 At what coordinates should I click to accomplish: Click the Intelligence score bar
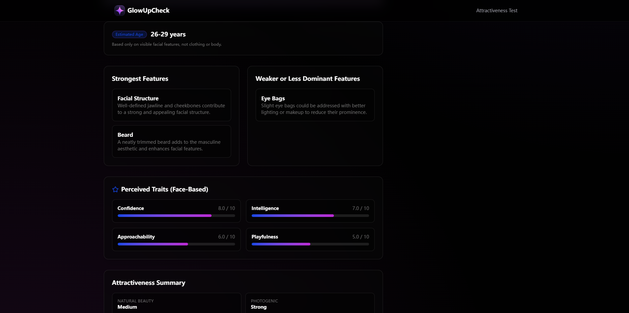click(x=310, y=216)
